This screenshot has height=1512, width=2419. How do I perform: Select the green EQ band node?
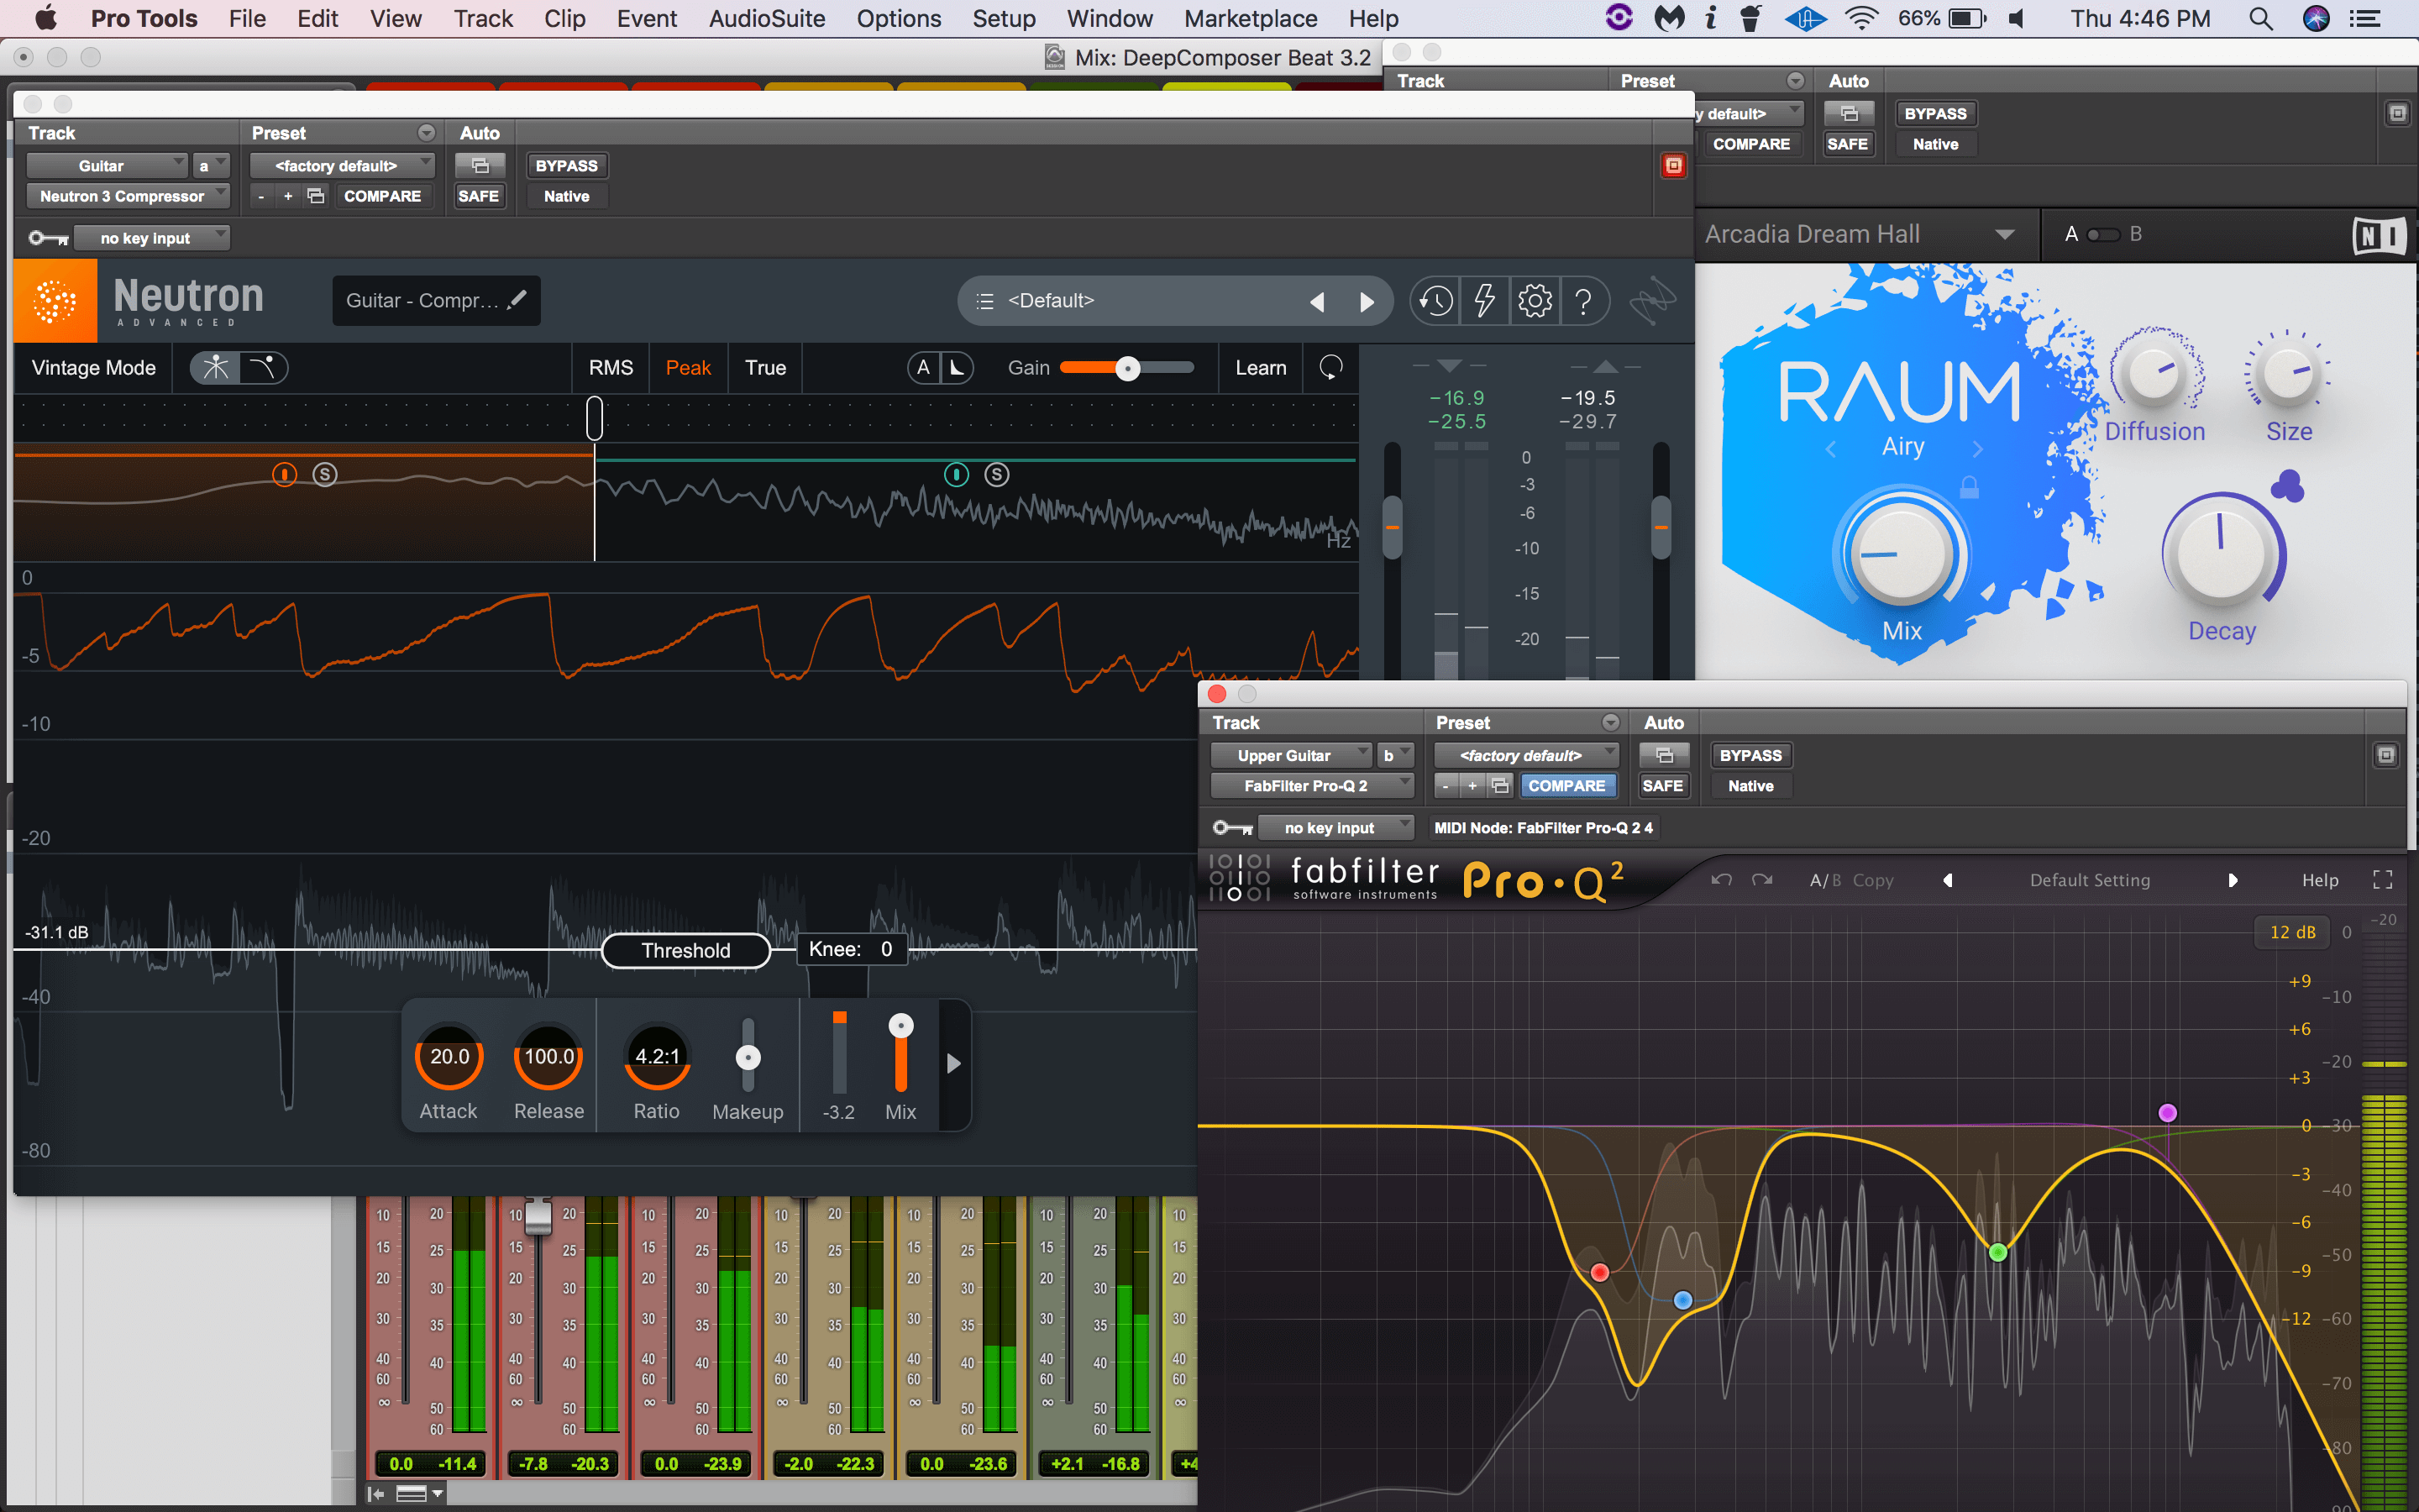pos(1997,1252)
